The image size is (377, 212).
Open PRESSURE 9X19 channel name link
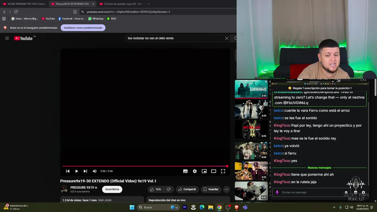coord(82,188)
